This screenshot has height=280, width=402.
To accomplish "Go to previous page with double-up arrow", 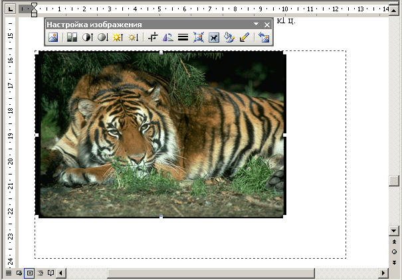I will coord(394,242).
